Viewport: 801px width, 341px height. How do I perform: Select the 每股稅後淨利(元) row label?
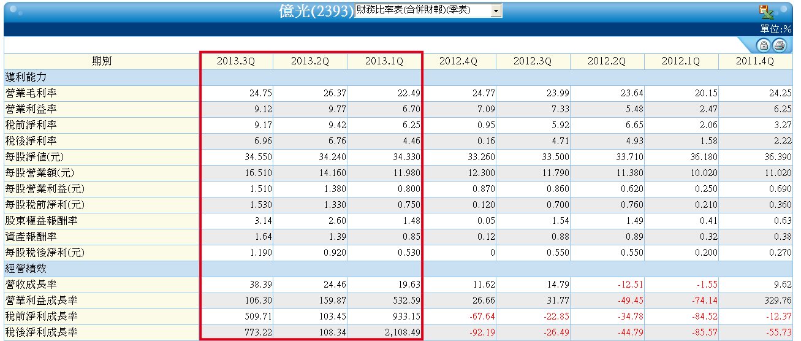(44, 253)
